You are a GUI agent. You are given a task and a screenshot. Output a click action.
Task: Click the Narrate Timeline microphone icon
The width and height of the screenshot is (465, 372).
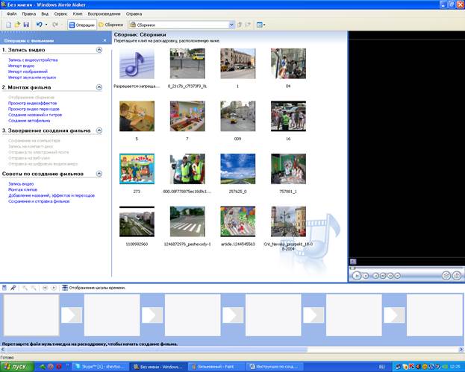coord(13,288)
